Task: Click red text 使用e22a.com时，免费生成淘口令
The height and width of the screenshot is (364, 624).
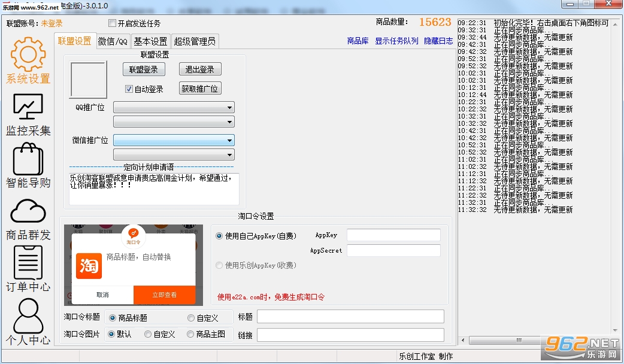Action: (x=271, y=297)
